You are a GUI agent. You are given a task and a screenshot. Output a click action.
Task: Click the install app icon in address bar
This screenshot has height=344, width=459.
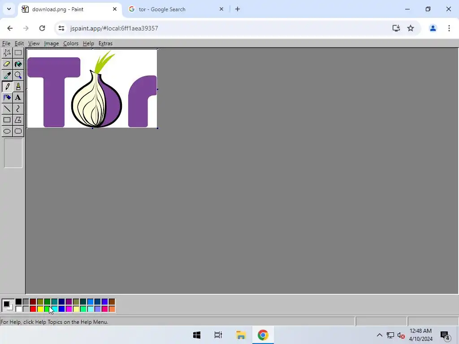pyautogui.click(x=396, y=28)
